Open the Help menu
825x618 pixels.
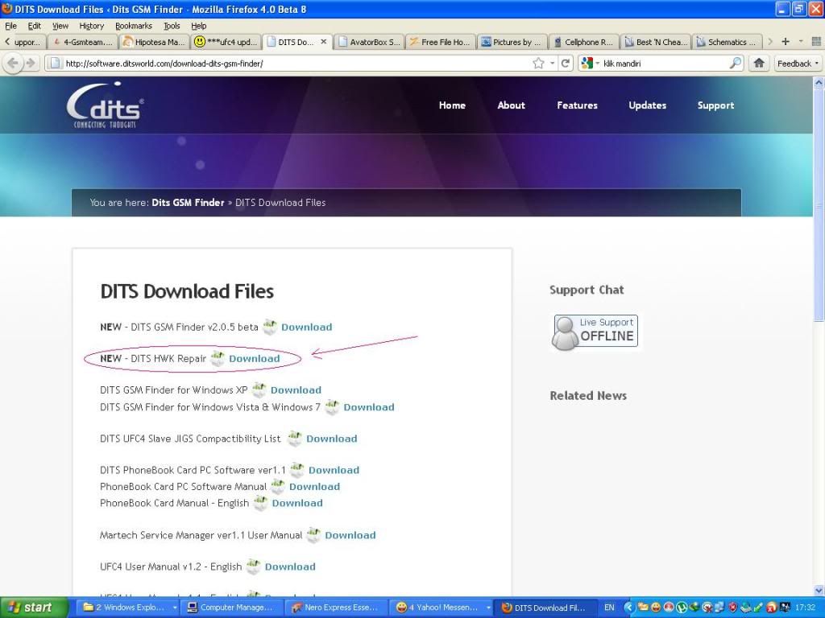coord(198,26)
